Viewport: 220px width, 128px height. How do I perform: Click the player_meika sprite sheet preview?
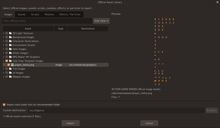pos(164,51)
